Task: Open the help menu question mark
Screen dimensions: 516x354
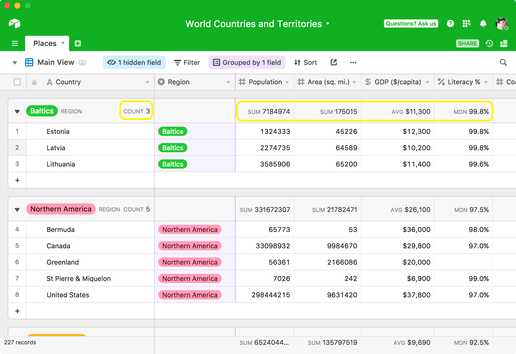Action: pyautogui.click(x=450, y=23)
